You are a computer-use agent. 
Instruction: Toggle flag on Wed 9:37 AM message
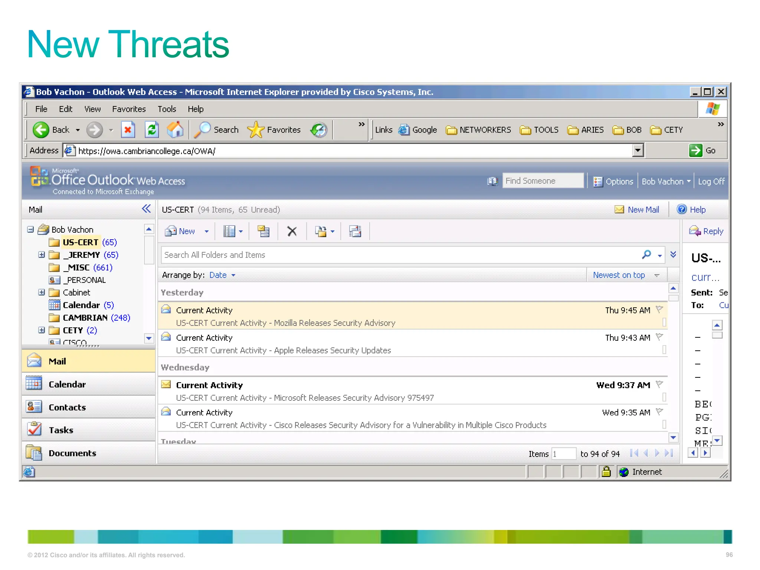[659, 384]
